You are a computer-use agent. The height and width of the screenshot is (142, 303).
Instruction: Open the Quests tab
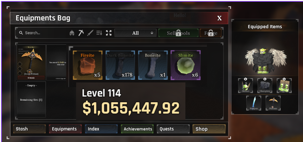[173, 129]
